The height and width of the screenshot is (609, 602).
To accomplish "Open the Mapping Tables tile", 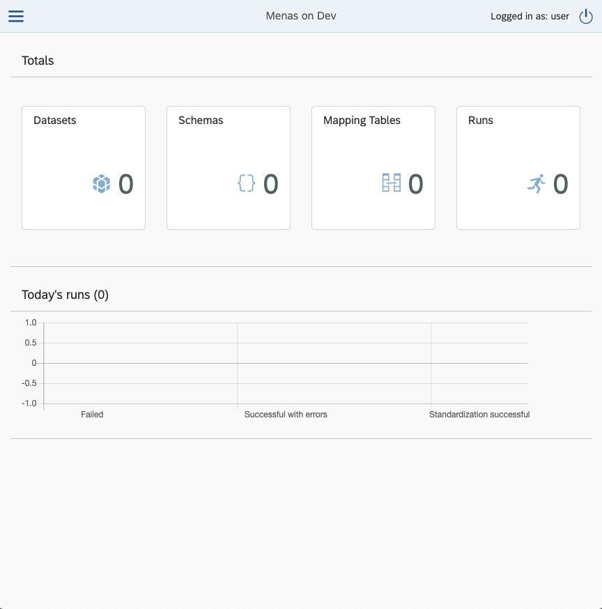I will 373,168.
